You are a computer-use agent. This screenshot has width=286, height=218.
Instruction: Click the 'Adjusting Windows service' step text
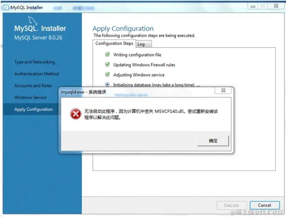coord(139,75)
